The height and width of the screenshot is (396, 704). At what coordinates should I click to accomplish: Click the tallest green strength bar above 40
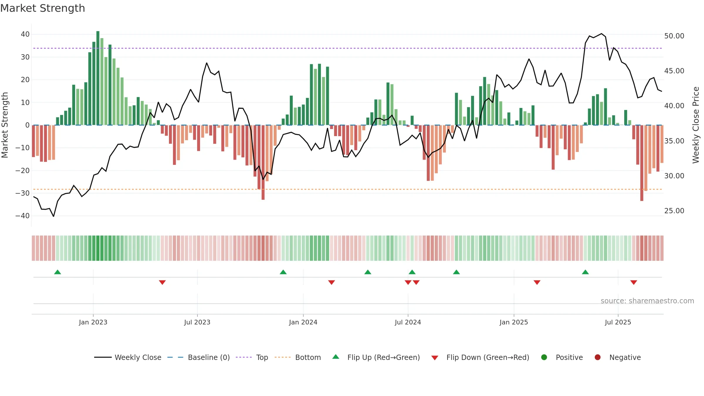pyautogui.click(x=98, y=78)
